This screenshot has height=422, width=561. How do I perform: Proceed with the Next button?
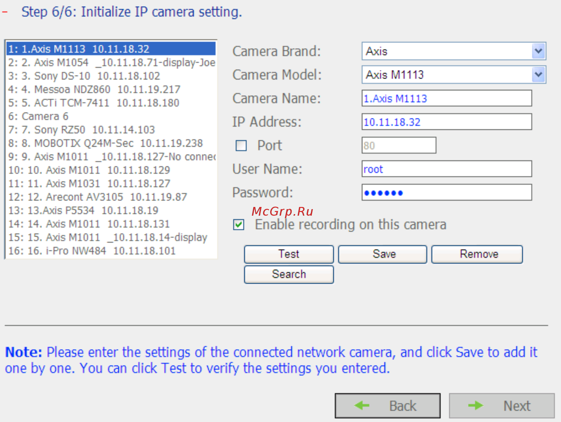click(502, 406)
